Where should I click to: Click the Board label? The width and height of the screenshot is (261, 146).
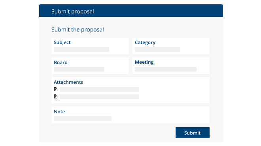[x=61, y=63]
